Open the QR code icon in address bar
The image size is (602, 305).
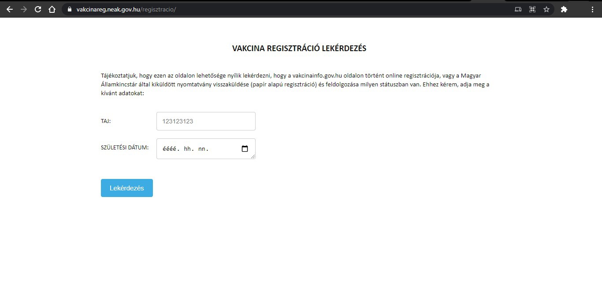[532, 9]
